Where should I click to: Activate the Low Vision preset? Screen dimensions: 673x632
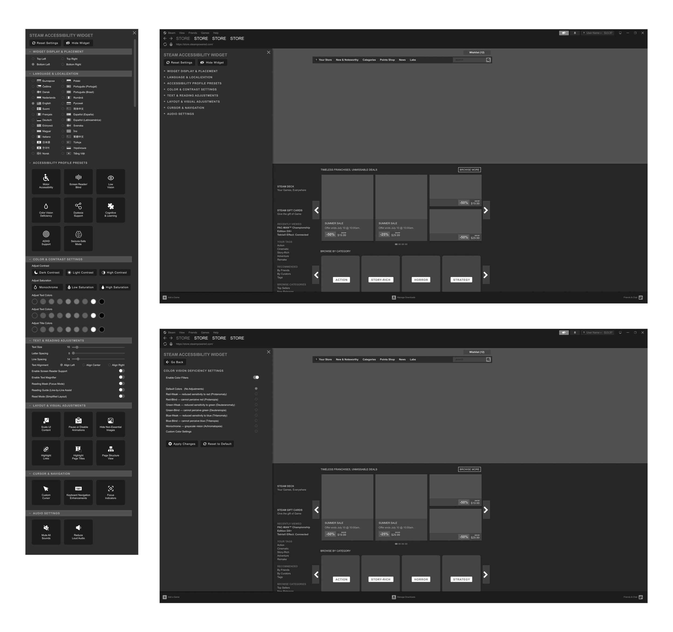pyautogui.click(x=111, y=182)
